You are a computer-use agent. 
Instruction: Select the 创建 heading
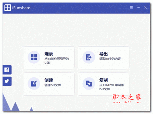[x=49, y=80]
